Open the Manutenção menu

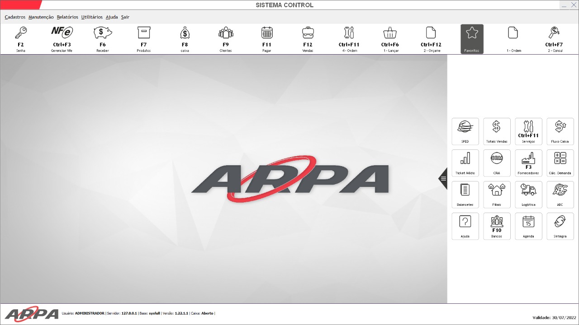[41, 17]
